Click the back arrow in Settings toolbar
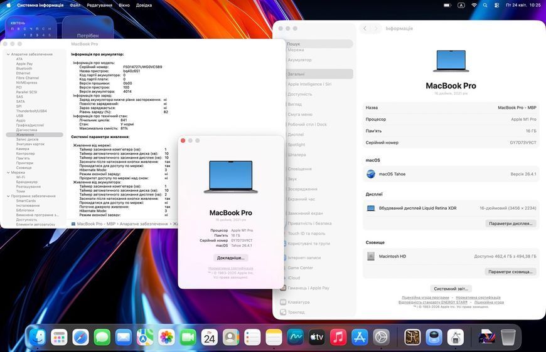546x352 pixels. 365,28
